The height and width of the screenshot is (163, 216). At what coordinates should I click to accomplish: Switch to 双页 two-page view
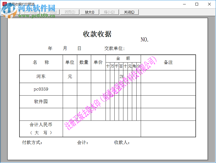point(70,12)
